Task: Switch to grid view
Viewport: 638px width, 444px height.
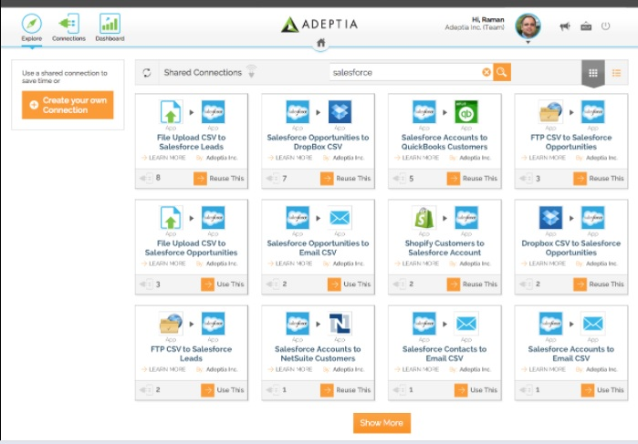Action: pos(593,73)
